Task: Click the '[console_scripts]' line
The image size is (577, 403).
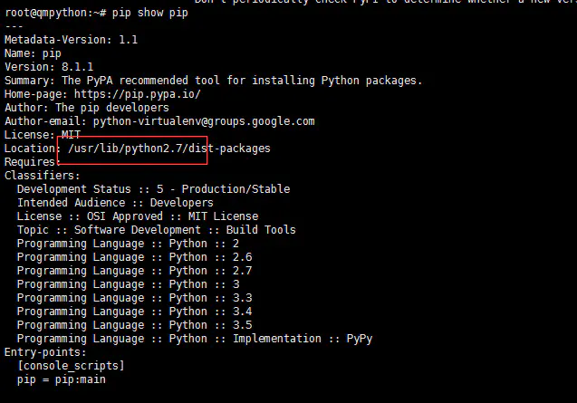Action: click(x=71, y=366)
